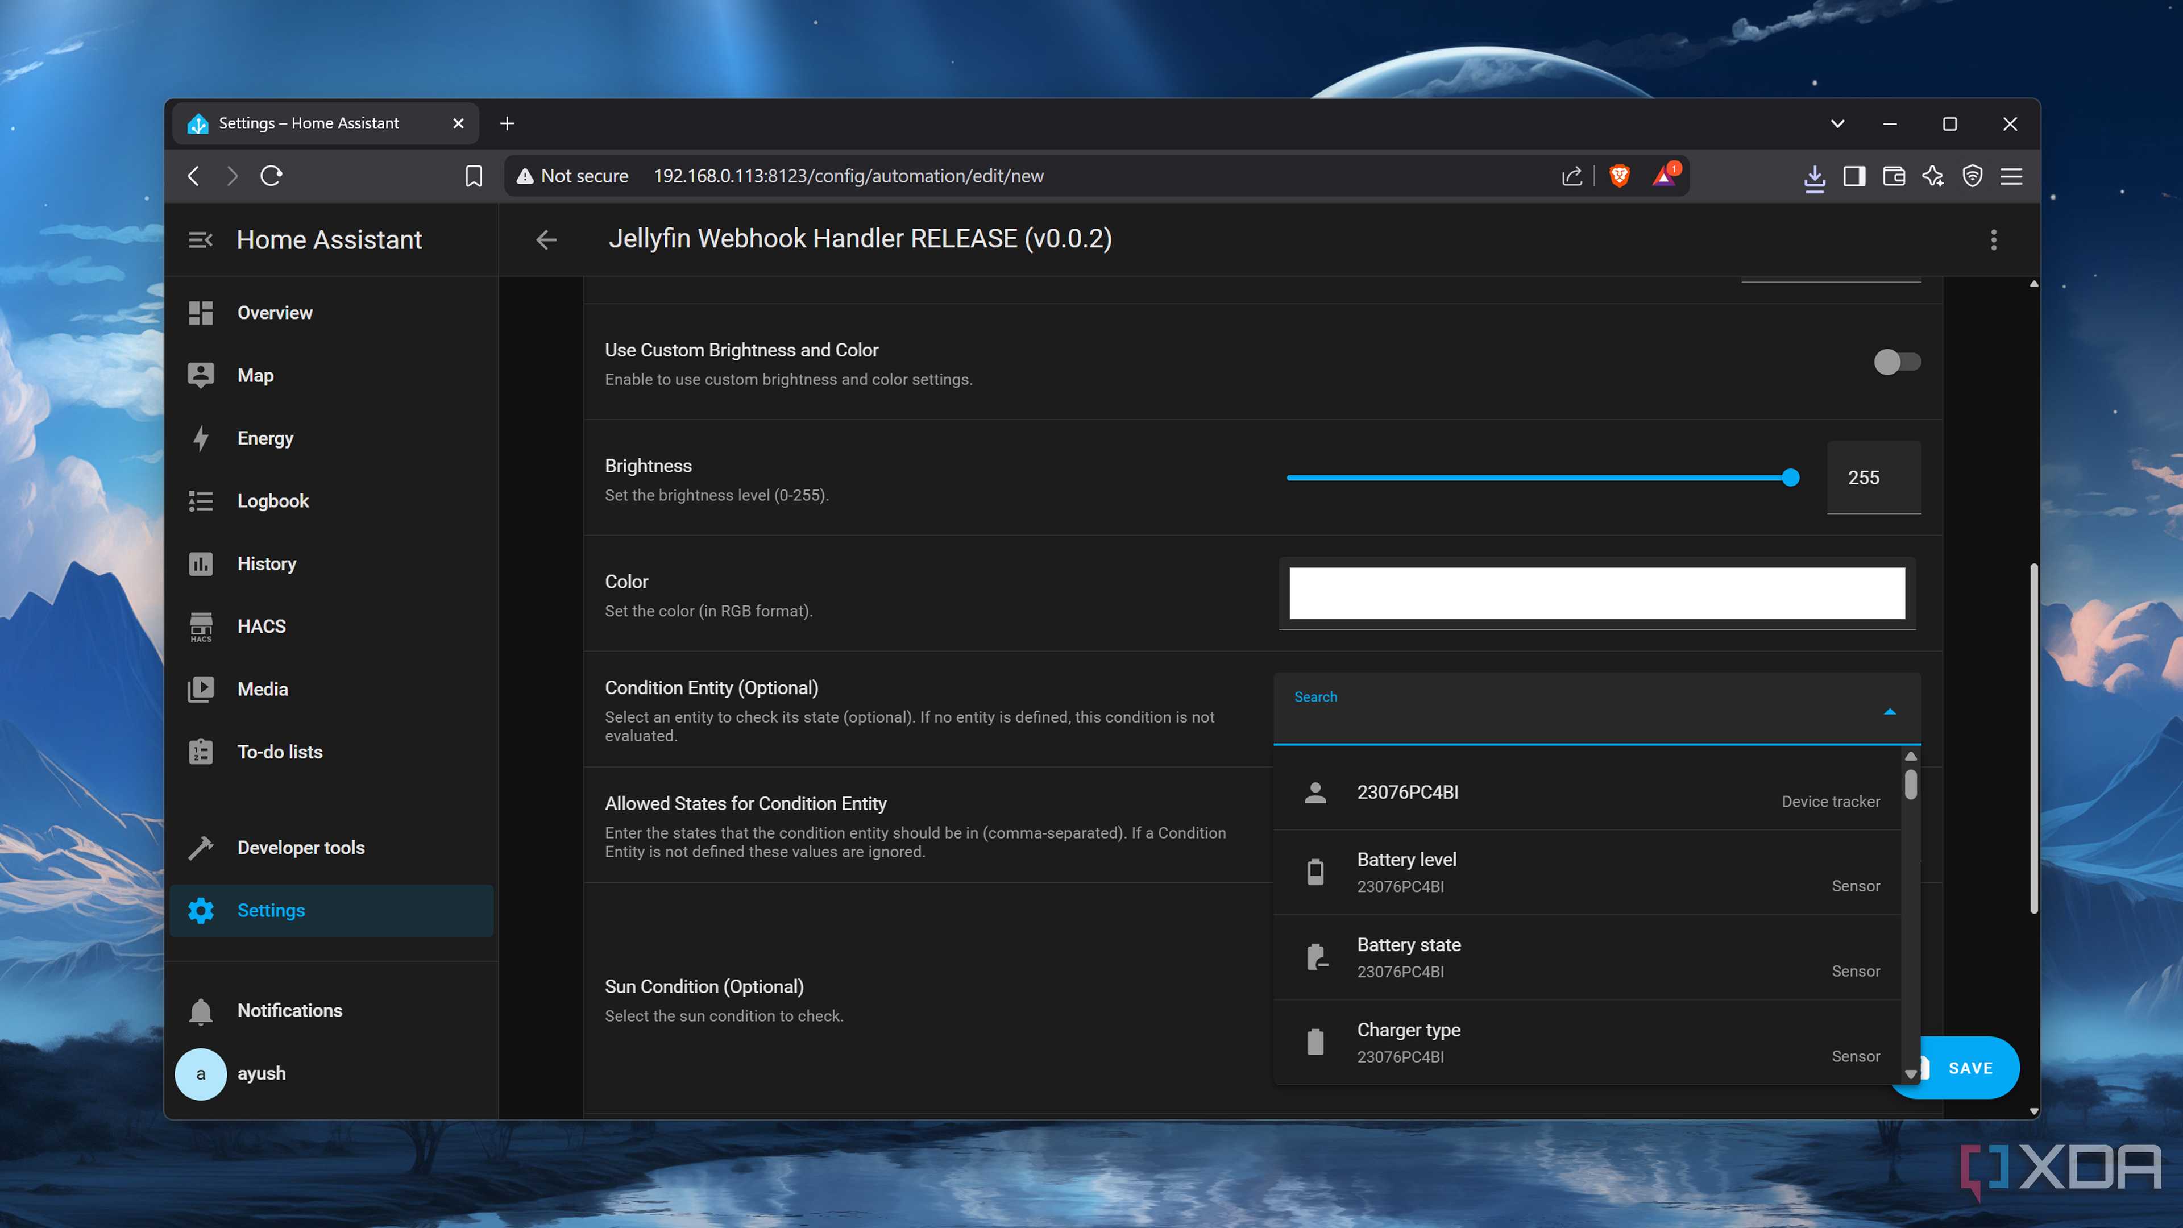
Task: Click the Brave Shields lion icon
Action: (x=1620, y=176)
